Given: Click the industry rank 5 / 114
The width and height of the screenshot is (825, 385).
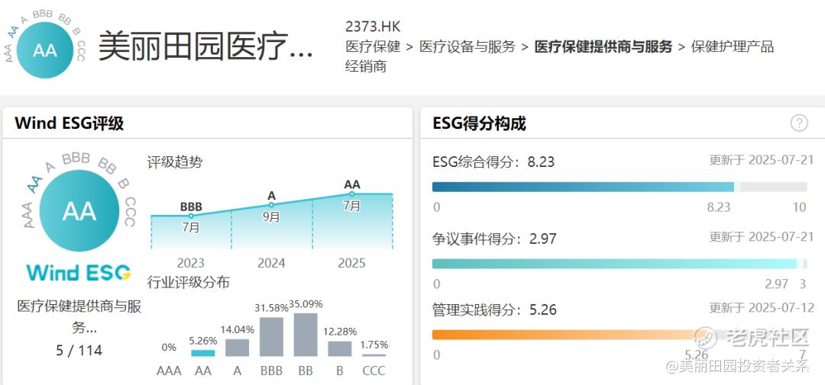Looking at the screenshot, I should point(79,351).
